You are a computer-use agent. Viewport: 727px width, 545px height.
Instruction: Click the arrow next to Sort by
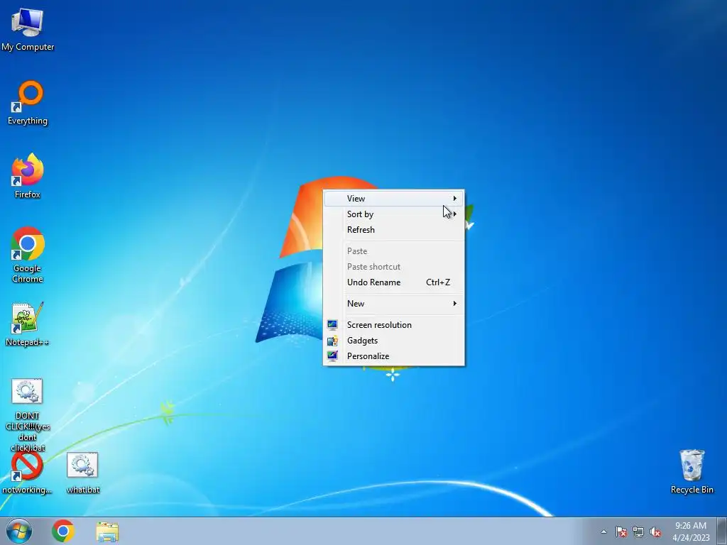click(455, 214)
